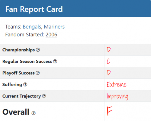151x121 pixels.
Task: Open the Regular Season Success help icon
Action: pos(55,61)
